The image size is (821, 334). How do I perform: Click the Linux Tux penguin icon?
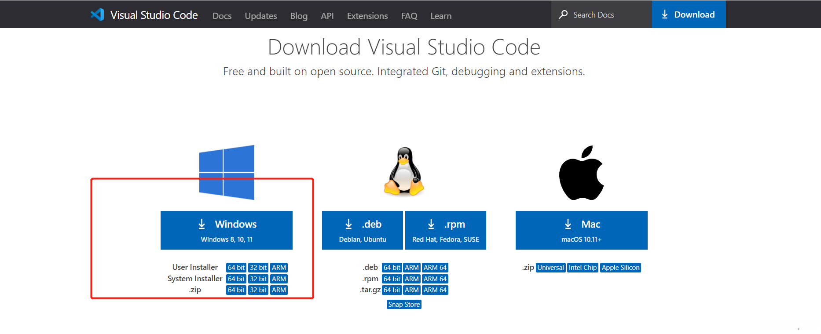pyautogui.click(x=404, y=171)
